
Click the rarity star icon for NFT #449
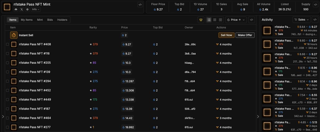pos(91,99)
